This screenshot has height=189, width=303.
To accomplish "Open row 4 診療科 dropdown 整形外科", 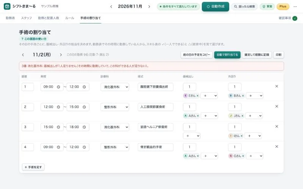I will [x=115, y=147].
